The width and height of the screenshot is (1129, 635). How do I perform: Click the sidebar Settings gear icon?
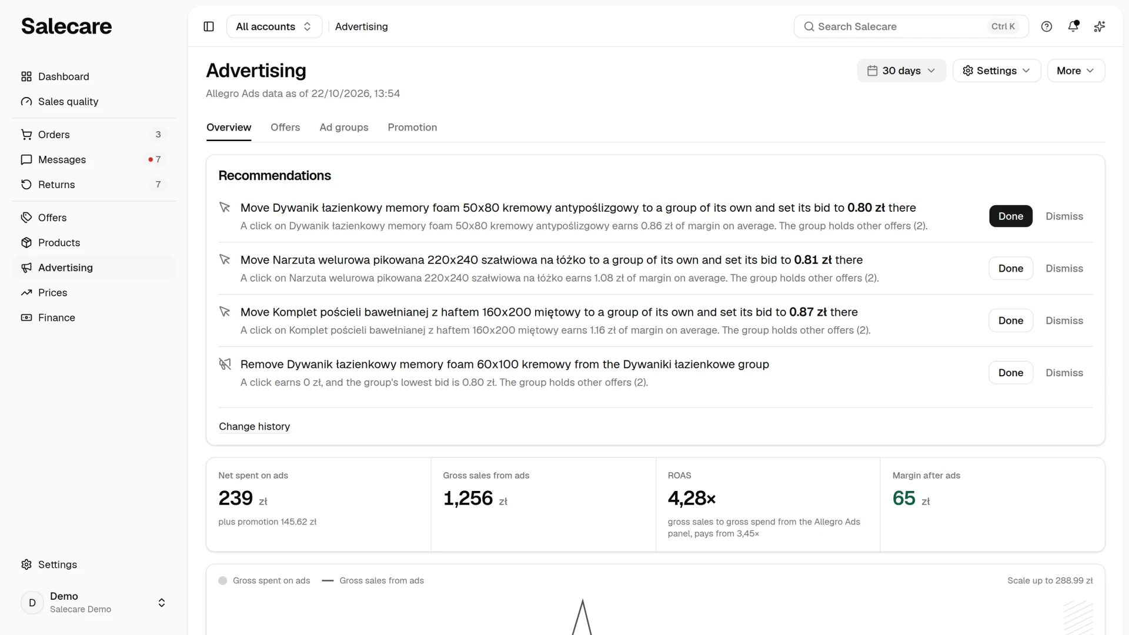(26, 564)
